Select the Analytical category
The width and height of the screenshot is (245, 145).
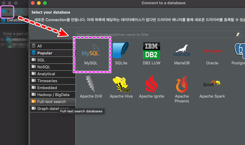(x=53, y=74)
